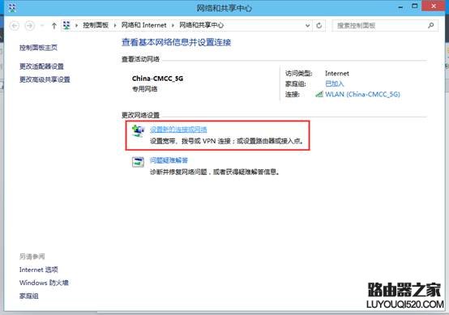Close the 网络和共享中心 window
This screenshot has height=315, width=449.
pos(434,6)
